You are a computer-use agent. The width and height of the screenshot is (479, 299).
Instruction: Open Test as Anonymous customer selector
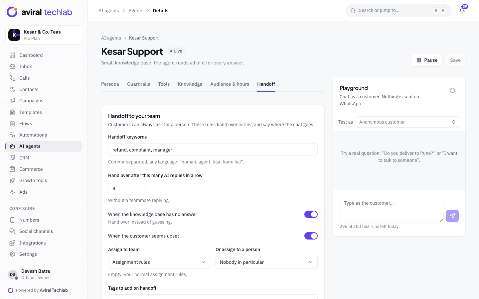point(408,122)
